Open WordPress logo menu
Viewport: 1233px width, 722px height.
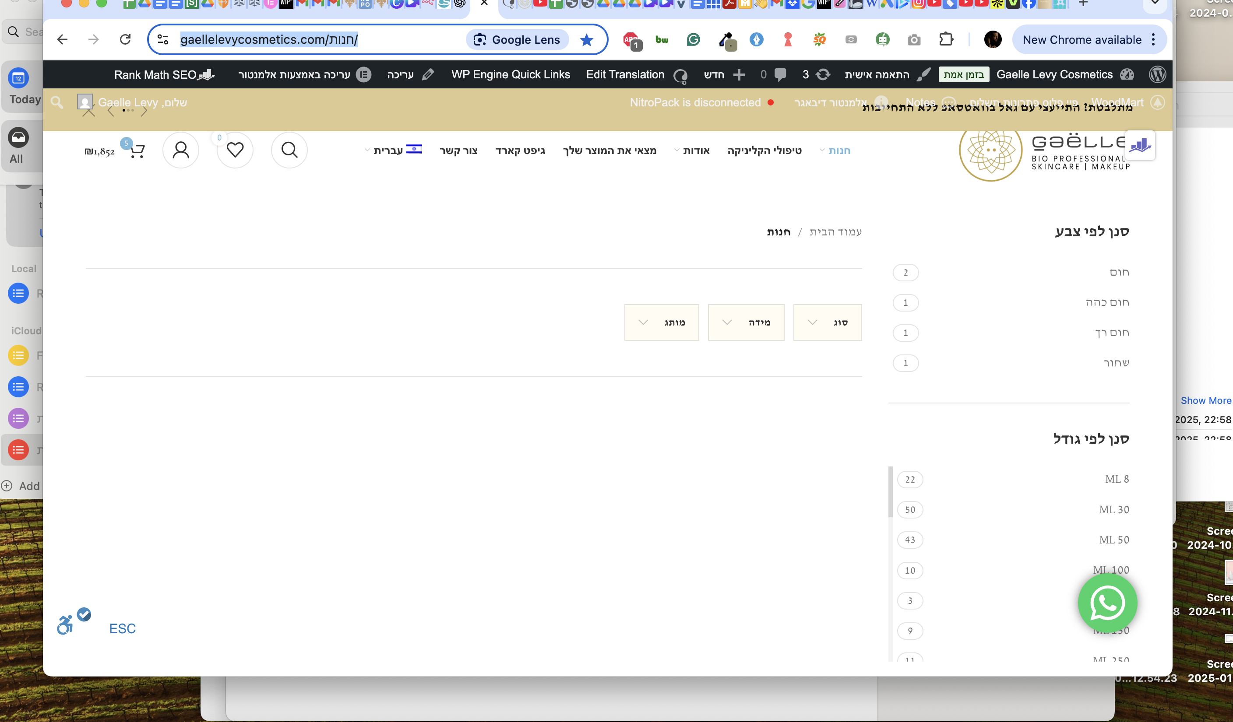(1157, 75)
